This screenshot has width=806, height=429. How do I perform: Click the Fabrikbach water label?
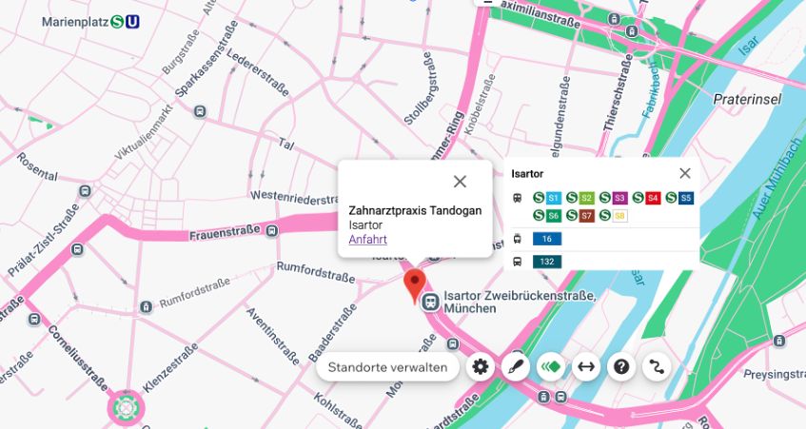click(650, 90)
